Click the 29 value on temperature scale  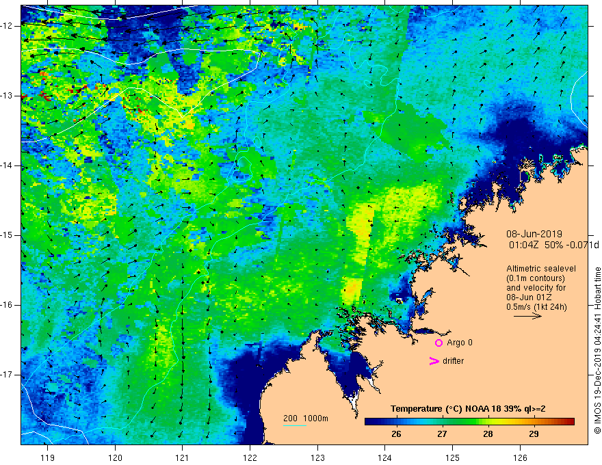[534, 434]
